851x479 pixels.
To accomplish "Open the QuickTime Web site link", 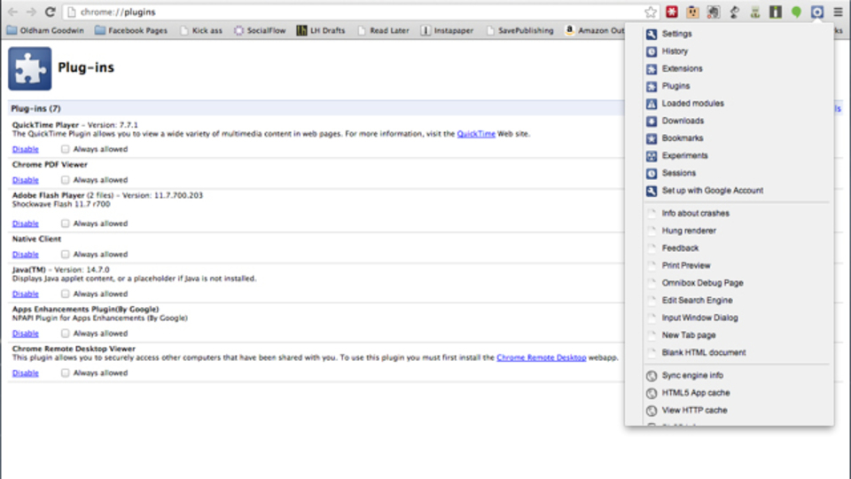I will (476, 134).
